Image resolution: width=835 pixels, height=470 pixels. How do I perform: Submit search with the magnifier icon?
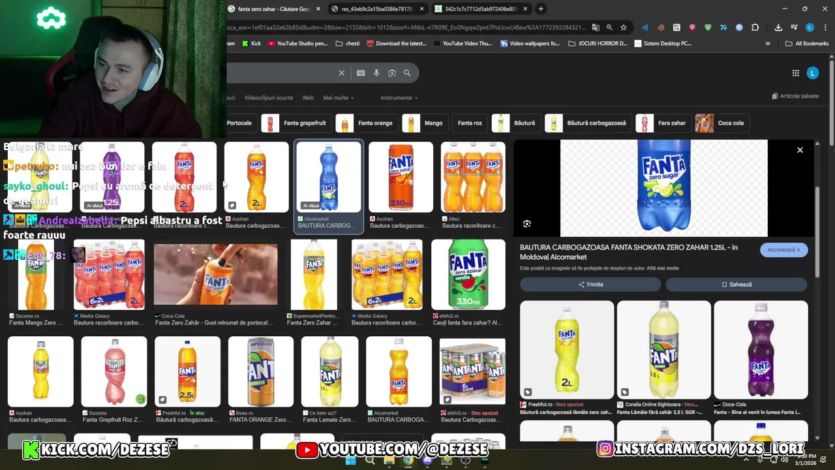407,73
